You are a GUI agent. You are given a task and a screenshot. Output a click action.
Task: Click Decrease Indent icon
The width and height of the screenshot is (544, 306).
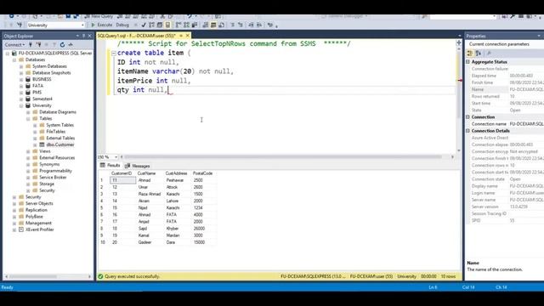(251, 25)
